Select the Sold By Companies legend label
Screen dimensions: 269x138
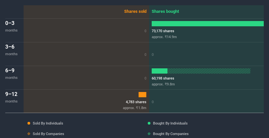(x=48, y=134)
